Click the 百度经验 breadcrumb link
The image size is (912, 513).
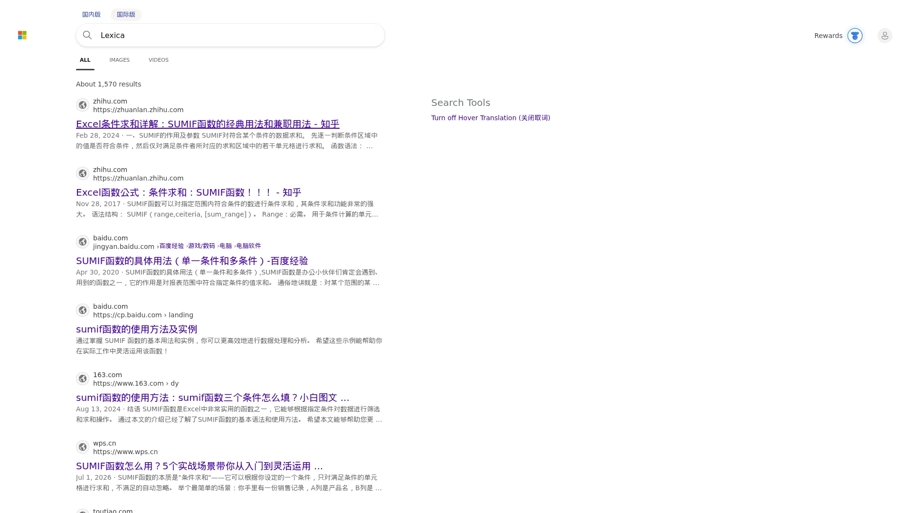pyautogui.click(x=171, y=246)
